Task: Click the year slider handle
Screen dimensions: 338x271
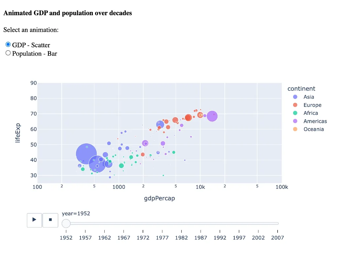Action: coord(66,223)
